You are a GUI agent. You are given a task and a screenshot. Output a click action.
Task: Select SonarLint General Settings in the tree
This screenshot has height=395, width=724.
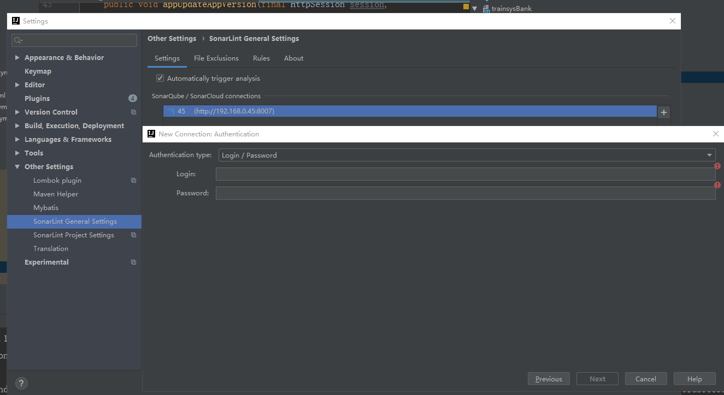point(74,222)
